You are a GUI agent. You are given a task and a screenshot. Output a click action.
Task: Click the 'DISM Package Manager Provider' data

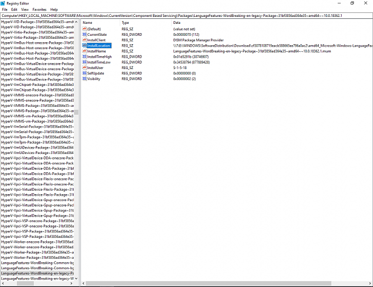(x=198, y=40)
